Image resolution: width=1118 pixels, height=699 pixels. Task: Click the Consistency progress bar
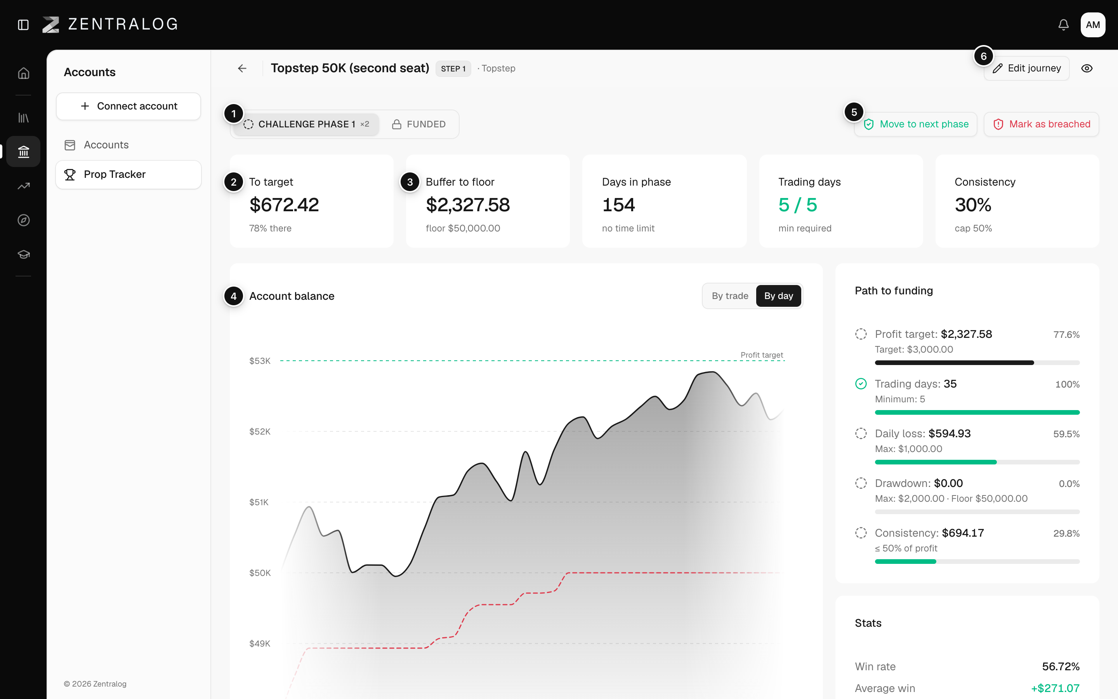click(977, 562)
